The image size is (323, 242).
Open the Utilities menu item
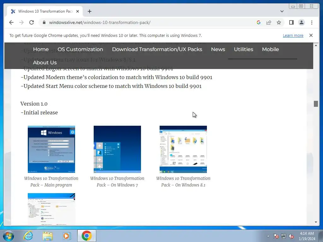pyautogui.click(x=244, y=49)
